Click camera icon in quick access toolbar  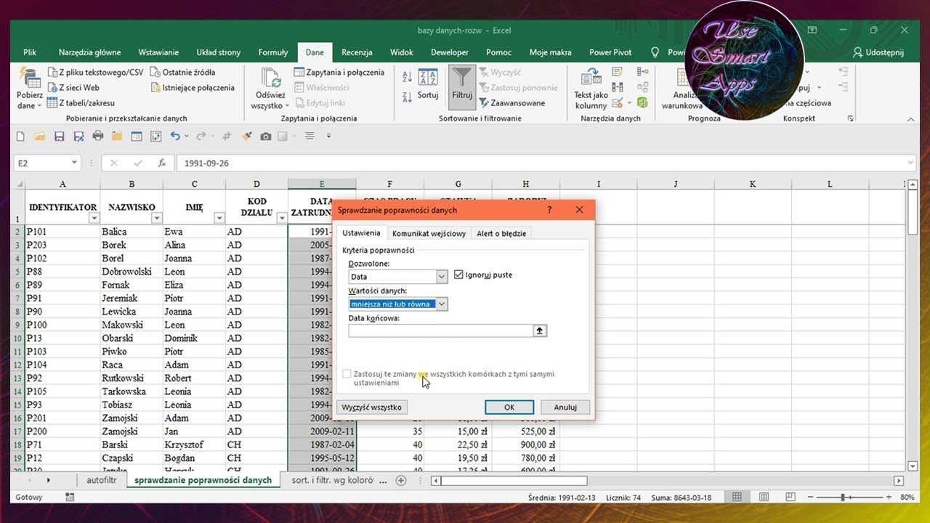266,136
